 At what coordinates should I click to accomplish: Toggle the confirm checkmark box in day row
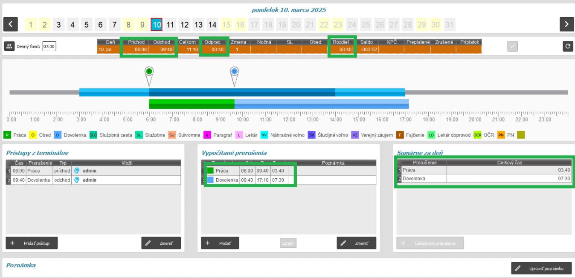(512, 46)
